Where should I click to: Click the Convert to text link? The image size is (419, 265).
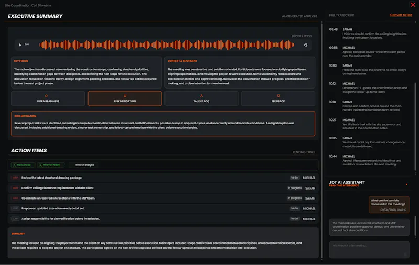[401, 15]
